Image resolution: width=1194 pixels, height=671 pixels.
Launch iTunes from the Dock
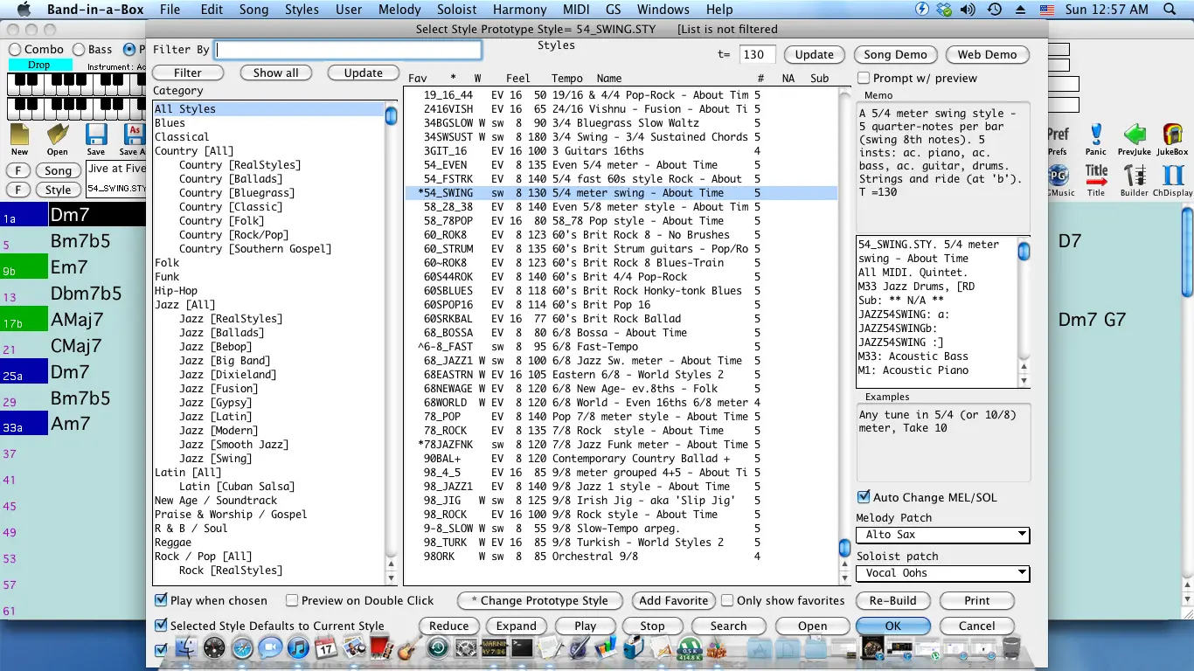(298, 647)
